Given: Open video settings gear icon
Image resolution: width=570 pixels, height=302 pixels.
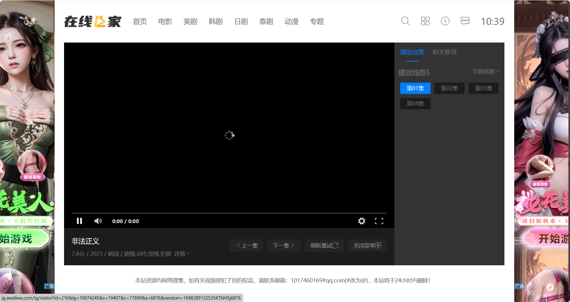Looking at the screenshot, I should 362,221.
